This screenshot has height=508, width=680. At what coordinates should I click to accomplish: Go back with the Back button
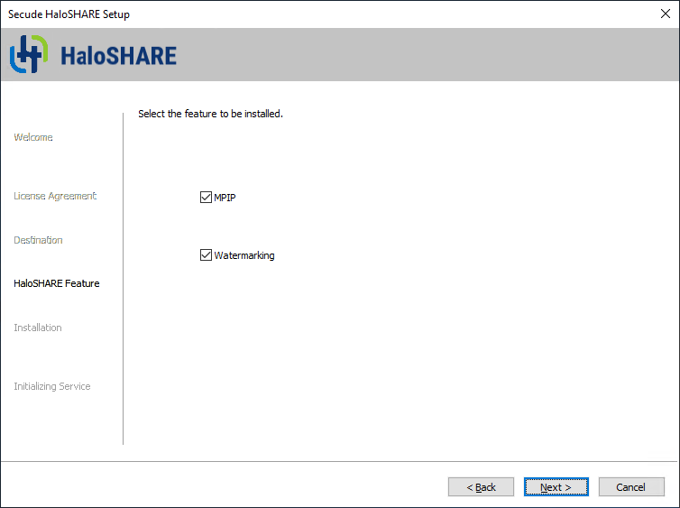point(481,487)
